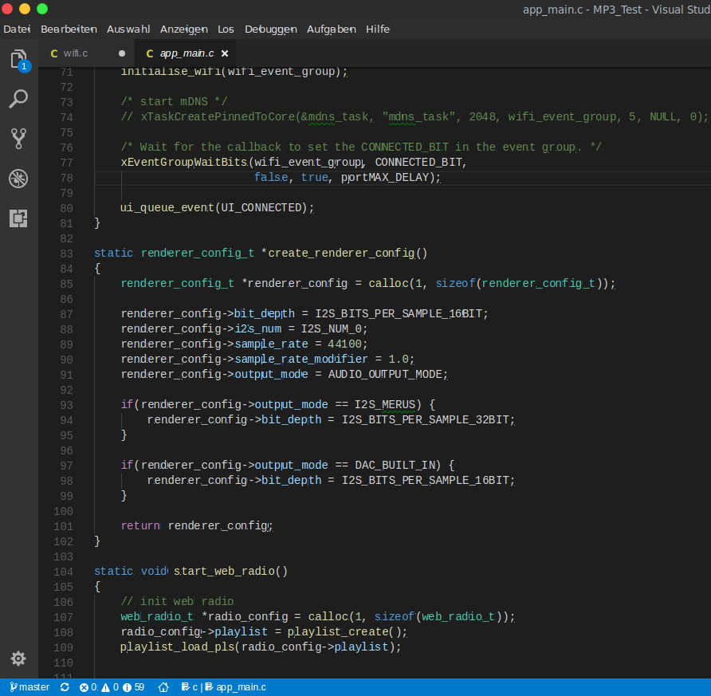This screenshot has height=696, width=711.
Task: Click the Synchronize Changes icon in status bar
Action: (65, 686)
